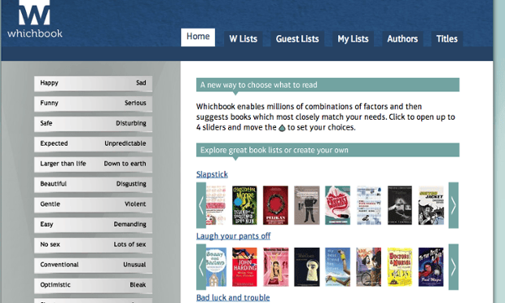
Task: Click the whichbook logo
Action: click(34, 19)
